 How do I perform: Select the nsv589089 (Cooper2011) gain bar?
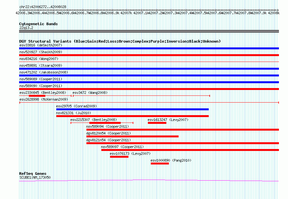(x=149, y=82)
